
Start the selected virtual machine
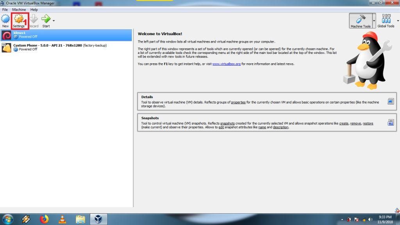click(x=46, y=21)
